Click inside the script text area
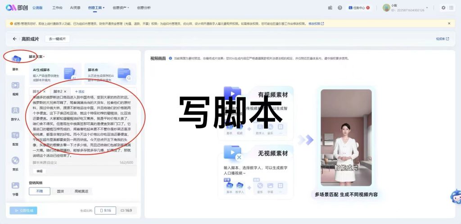The width and height of the screenshot is (461, 224). coord(82,127)
